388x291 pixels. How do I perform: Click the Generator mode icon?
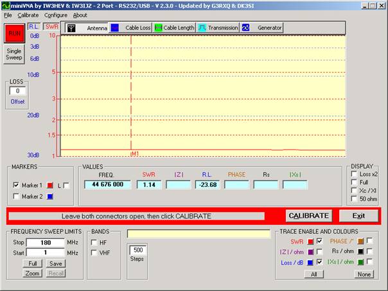point(246,28)
